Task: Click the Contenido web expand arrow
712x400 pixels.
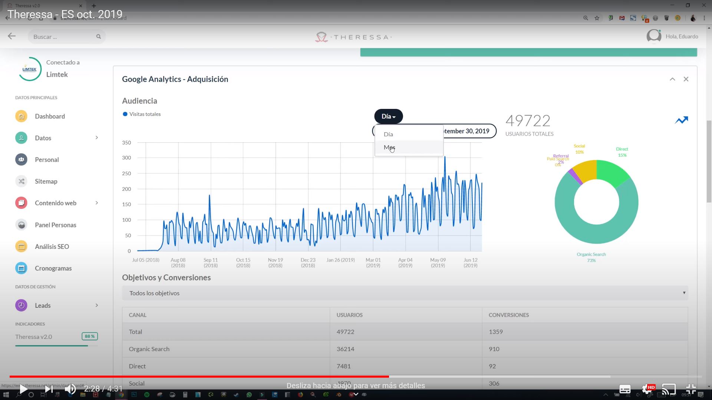Action: point(96,203)
